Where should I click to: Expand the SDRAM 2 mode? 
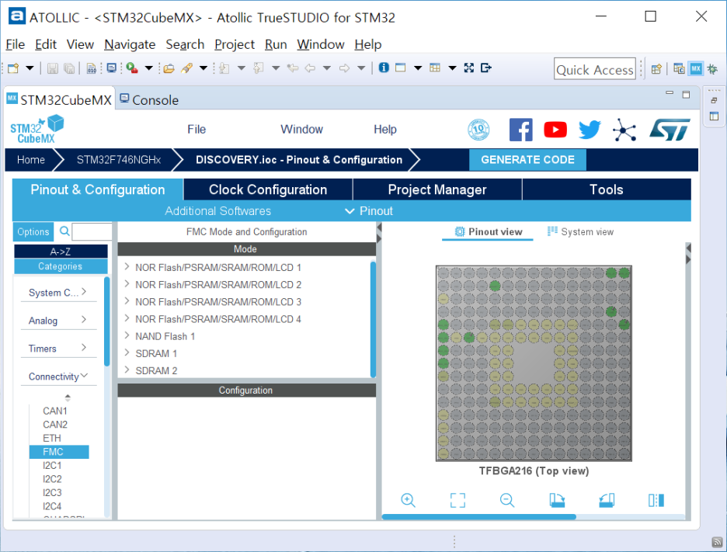pos(127,370)
